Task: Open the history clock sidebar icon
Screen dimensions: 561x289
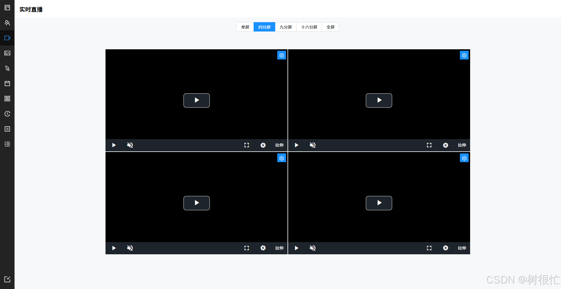Action: tap(7, 114)
